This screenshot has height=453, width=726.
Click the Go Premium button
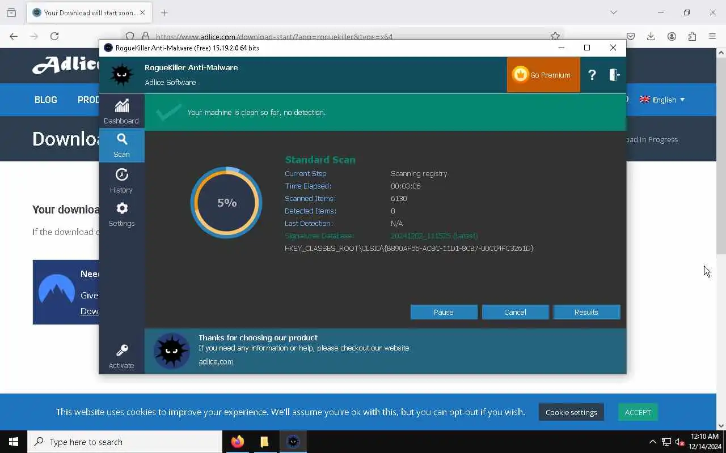coord(543,75)
